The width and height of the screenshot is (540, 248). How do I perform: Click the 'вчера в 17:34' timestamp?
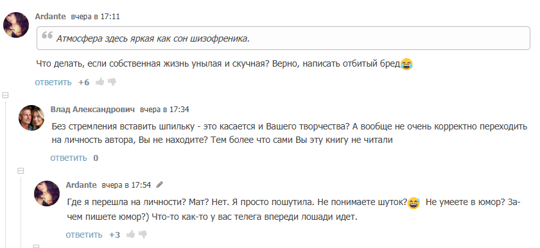[164, 110]
